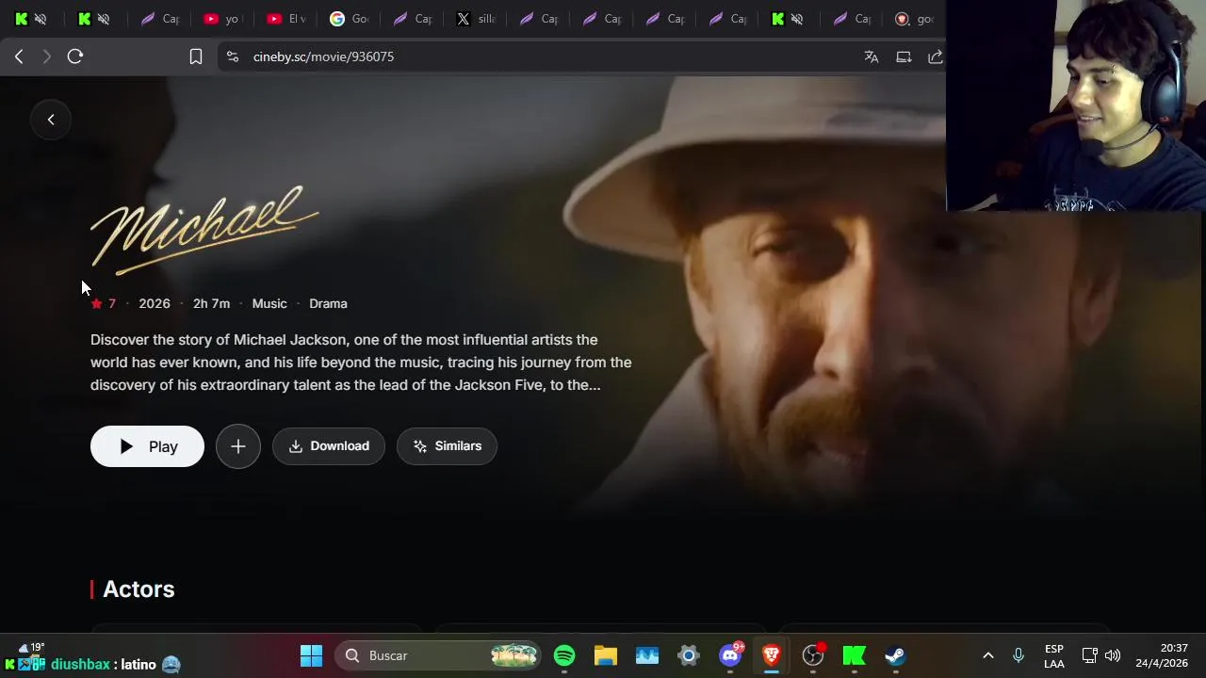Screen dimensions: 1206x678
Task: Open Spotify from the taskbar
Action: coord(564,655)
